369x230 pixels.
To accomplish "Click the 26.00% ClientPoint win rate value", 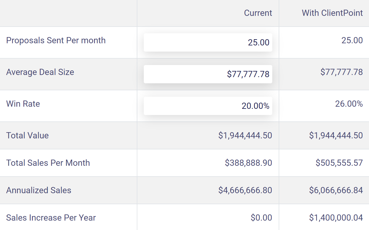I will pyautogui.click(x=349, y=104).
